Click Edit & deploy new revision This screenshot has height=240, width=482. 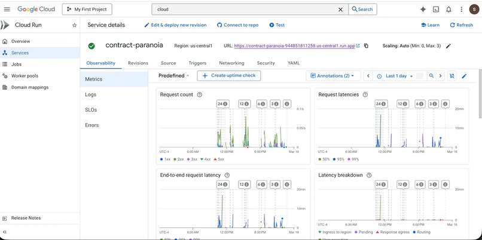pyautogui.click(x=176, y=25)
